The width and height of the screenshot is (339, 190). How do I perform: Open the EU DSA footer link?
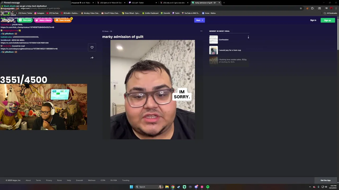pyautogui.click(x=114, y=180)
